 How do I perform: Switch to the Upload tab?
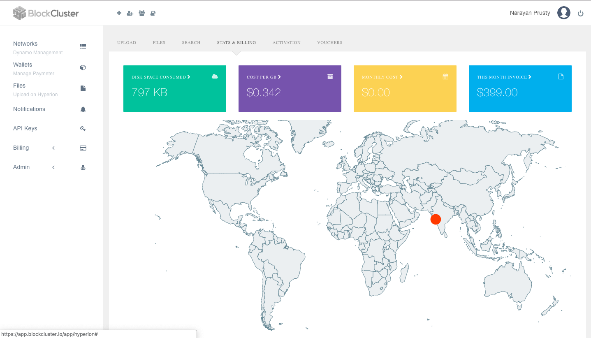tap(127, 43)
